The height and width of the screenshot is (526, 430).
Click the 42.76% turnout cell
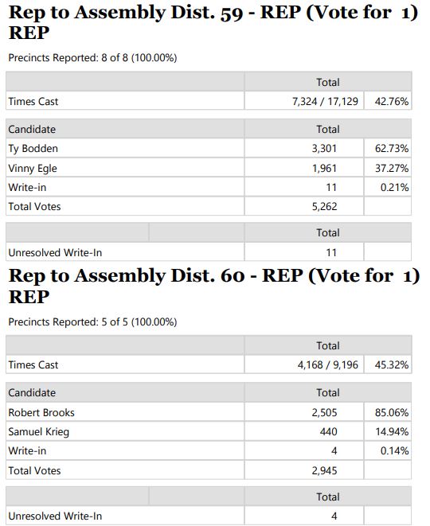pyautogui.click(x=388, y=100)
